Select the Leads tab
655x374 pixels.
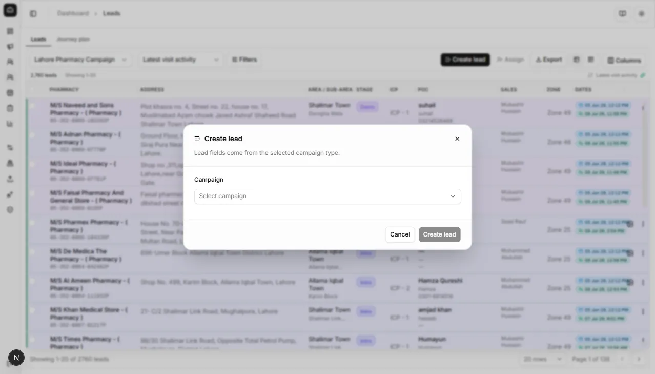(38, 39)
